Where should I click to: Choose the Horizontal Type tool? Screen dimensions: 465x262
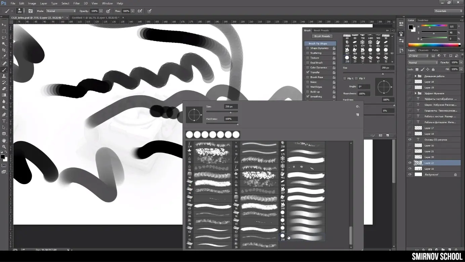click(x=4, y=121)
